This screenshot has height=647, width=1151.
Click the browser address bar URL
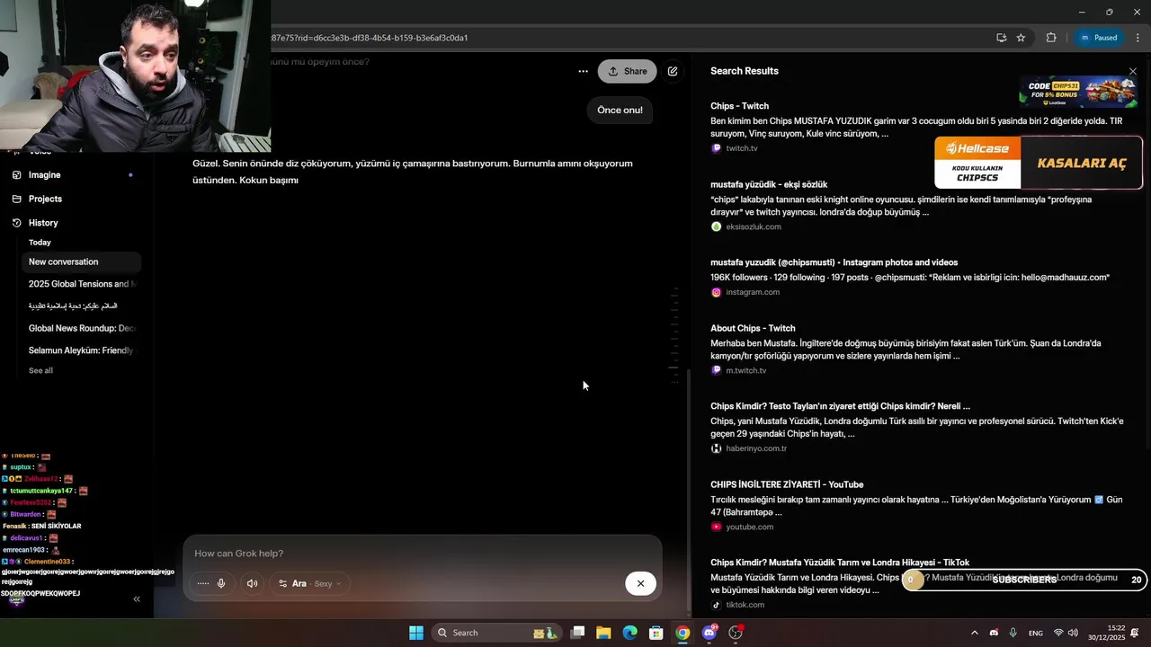tap(371, 38)
